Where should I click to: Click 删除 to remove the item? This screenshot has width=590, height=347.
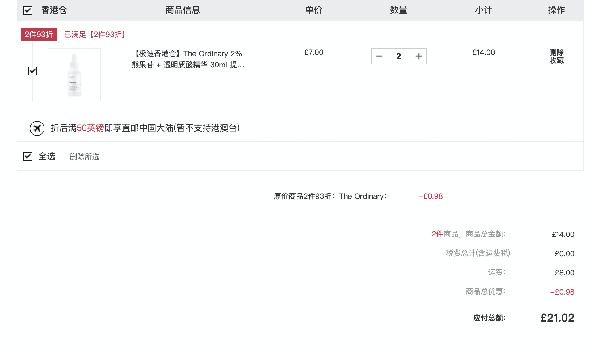(x=557, y=52)
